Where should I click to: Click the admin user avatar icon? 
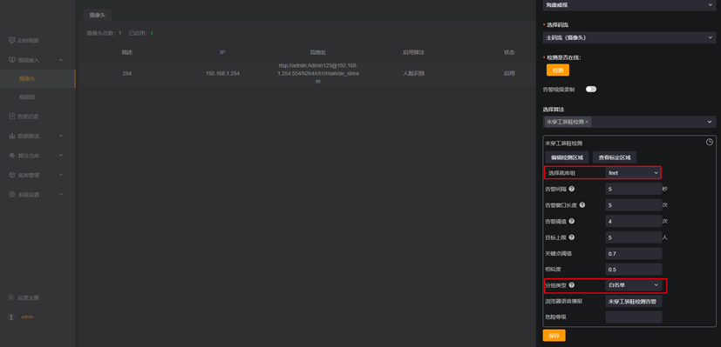pos(11,317)
